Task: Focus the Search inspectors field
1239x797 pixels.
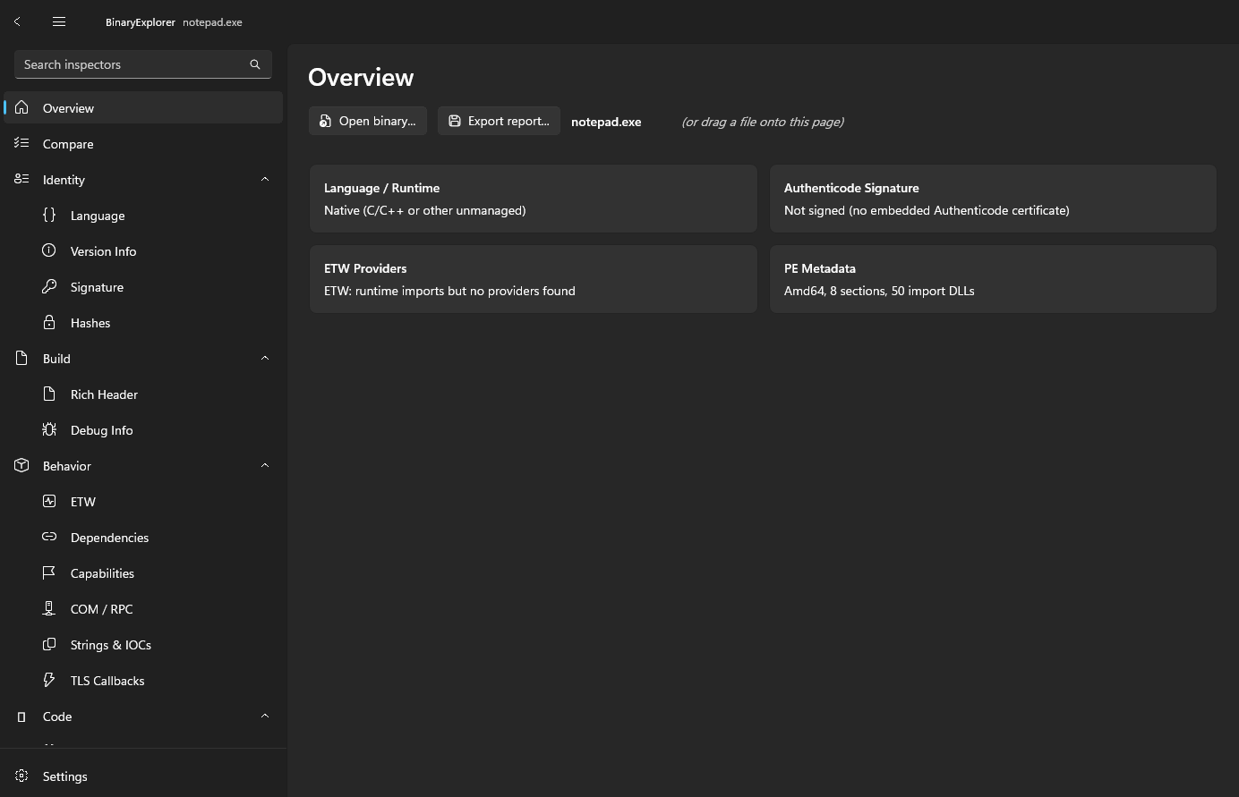Action: [143, 64]
